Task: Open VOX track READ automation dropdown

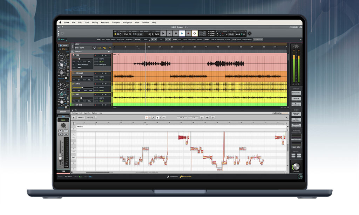Action: click(101, 62)
